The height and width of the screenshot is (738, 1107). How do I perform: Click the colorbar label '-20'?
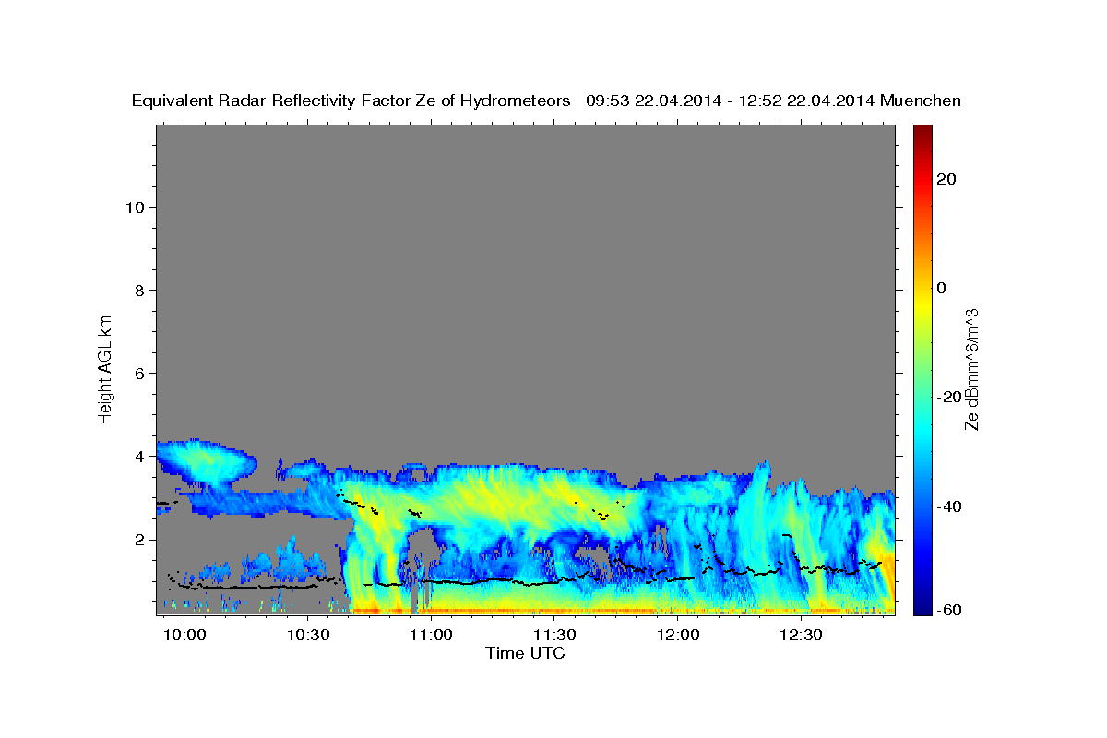pos(948,398)
